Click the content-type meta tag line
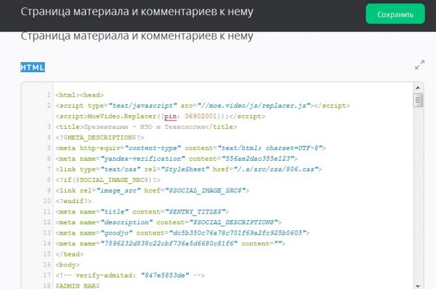 coord(191,148)
